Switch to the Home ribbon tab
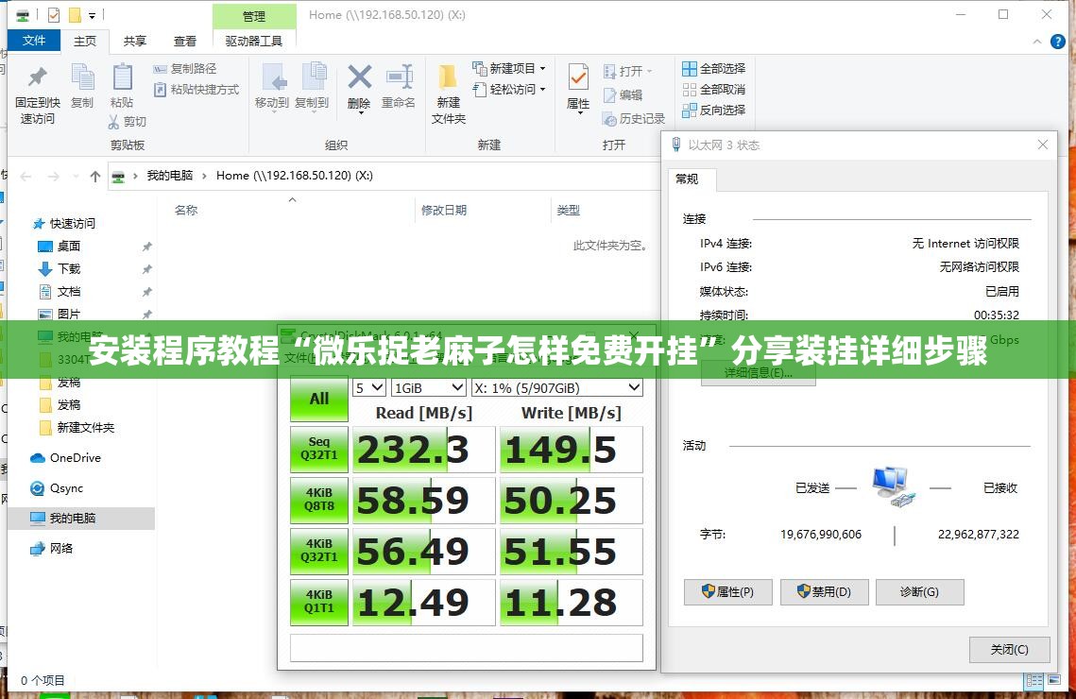This screenshot has height=699, width=1076. [85, 42]
